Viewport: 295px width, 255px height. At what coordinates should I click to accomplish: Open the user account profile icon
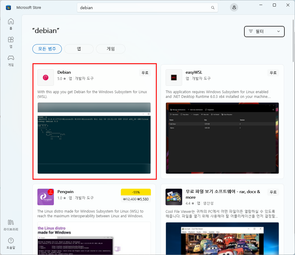click(234, 8)
